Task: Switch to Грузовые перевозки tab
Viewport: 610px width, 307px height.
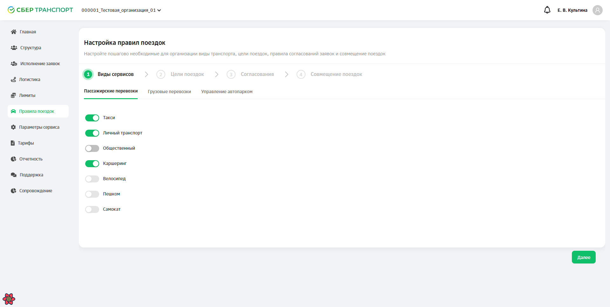Action: point(169,92)
